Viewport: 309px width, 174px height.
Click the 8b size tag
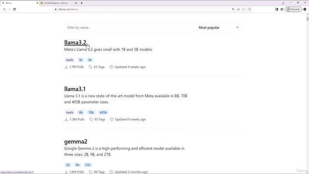81,112
